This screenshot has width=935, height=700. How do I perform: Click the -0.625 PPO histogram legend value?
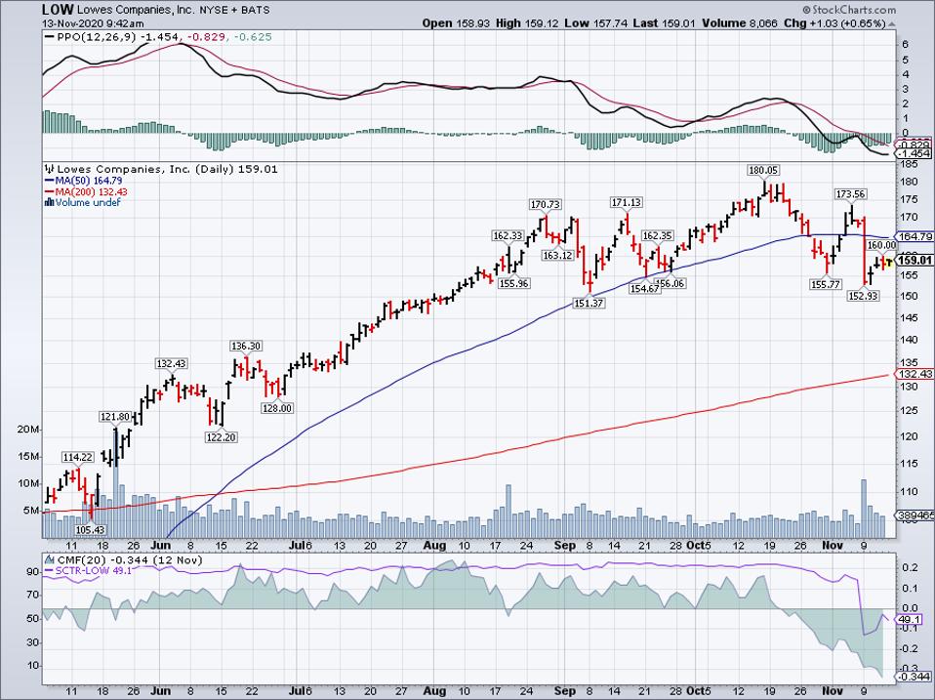click(x=253, y=37)
